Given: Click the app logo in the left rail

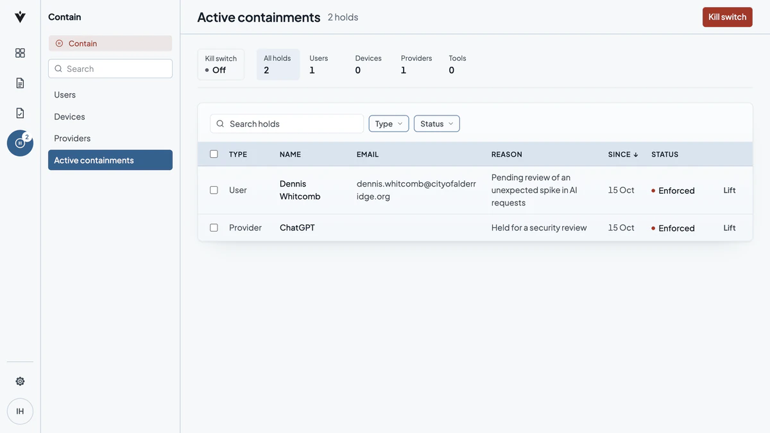Looking at the screenshot, I should 20,17.
